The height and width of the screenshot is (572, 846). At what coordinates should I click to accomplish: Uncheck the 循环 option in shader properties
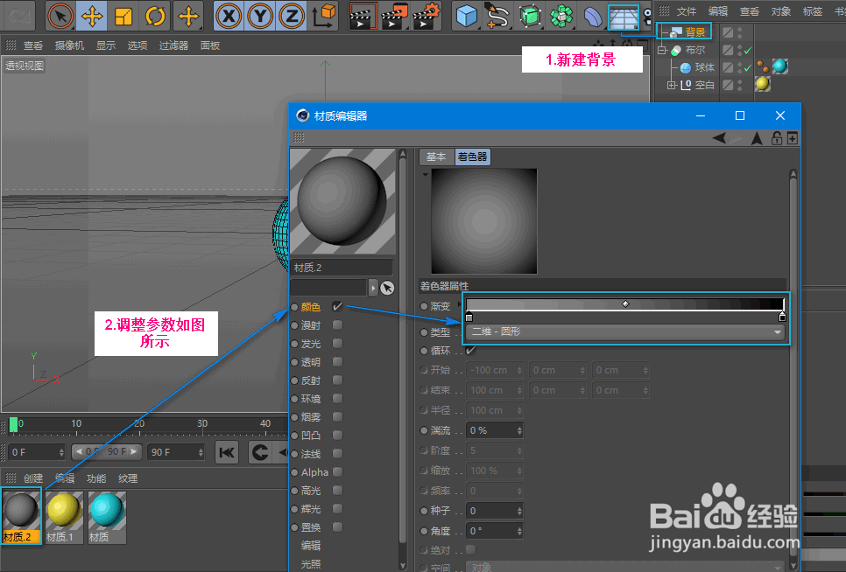(x=471, y=349)
